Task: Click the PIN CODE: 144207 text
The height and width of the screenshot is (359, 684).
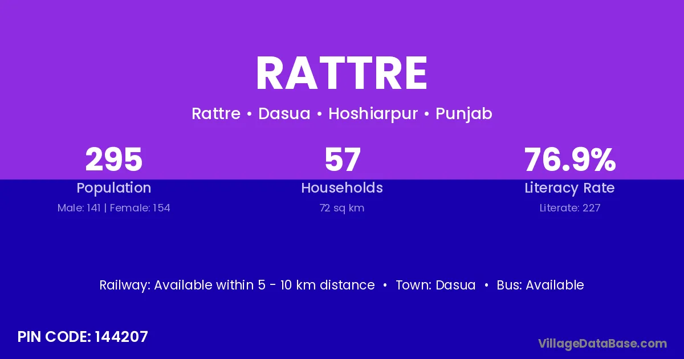Action: point(83,337)
